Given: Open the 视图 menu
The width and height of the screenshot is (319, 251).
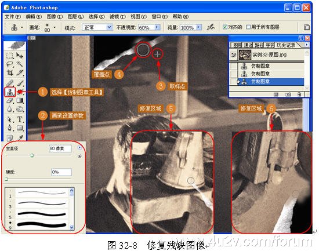Looking at the screenshot, I should coord(139,17).
